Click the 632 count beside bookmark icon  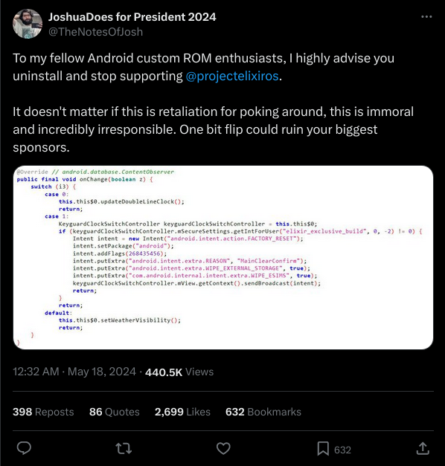(342, 450)
